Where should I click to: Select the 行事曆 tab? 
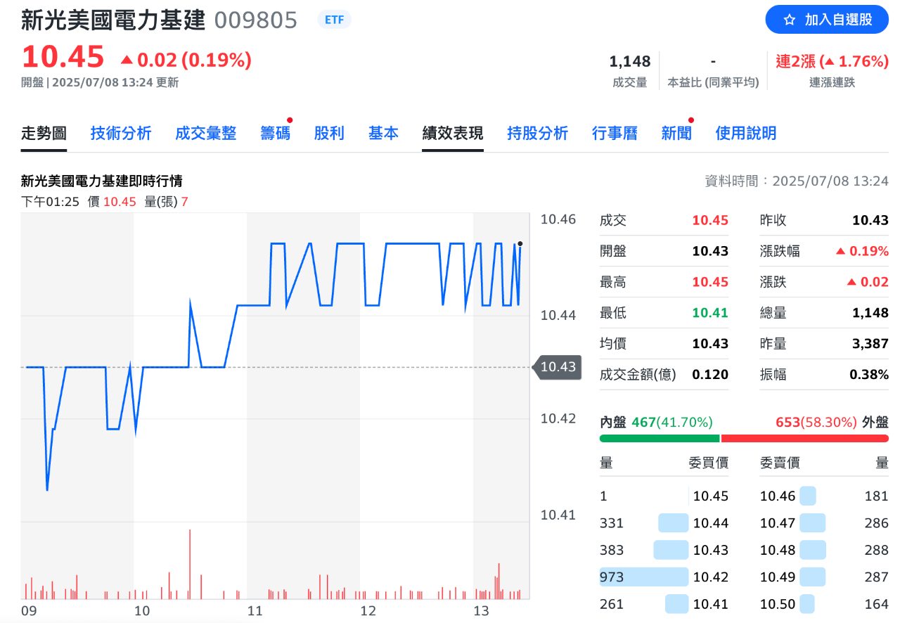click(x=615, y=133)
